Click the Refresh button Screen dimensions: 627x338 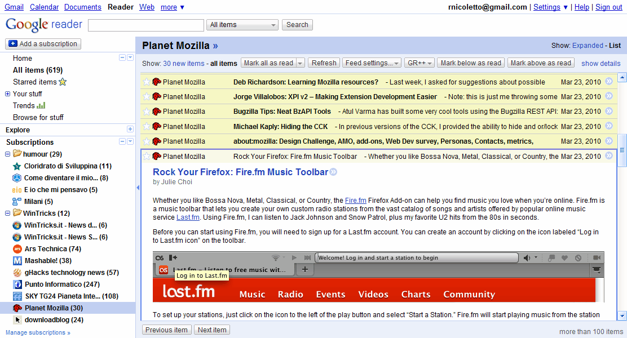(x=324, y=63)
